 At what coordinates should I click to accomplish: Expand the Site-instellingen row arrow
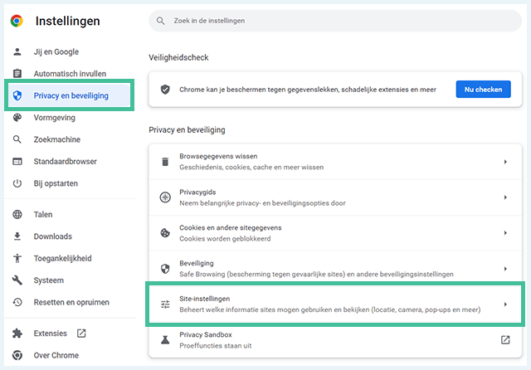505,304
